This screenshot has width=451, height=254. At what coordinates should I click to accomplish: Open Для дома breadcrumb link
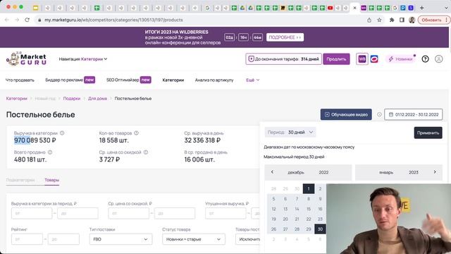pyautogui.click(x=97, y=99)
